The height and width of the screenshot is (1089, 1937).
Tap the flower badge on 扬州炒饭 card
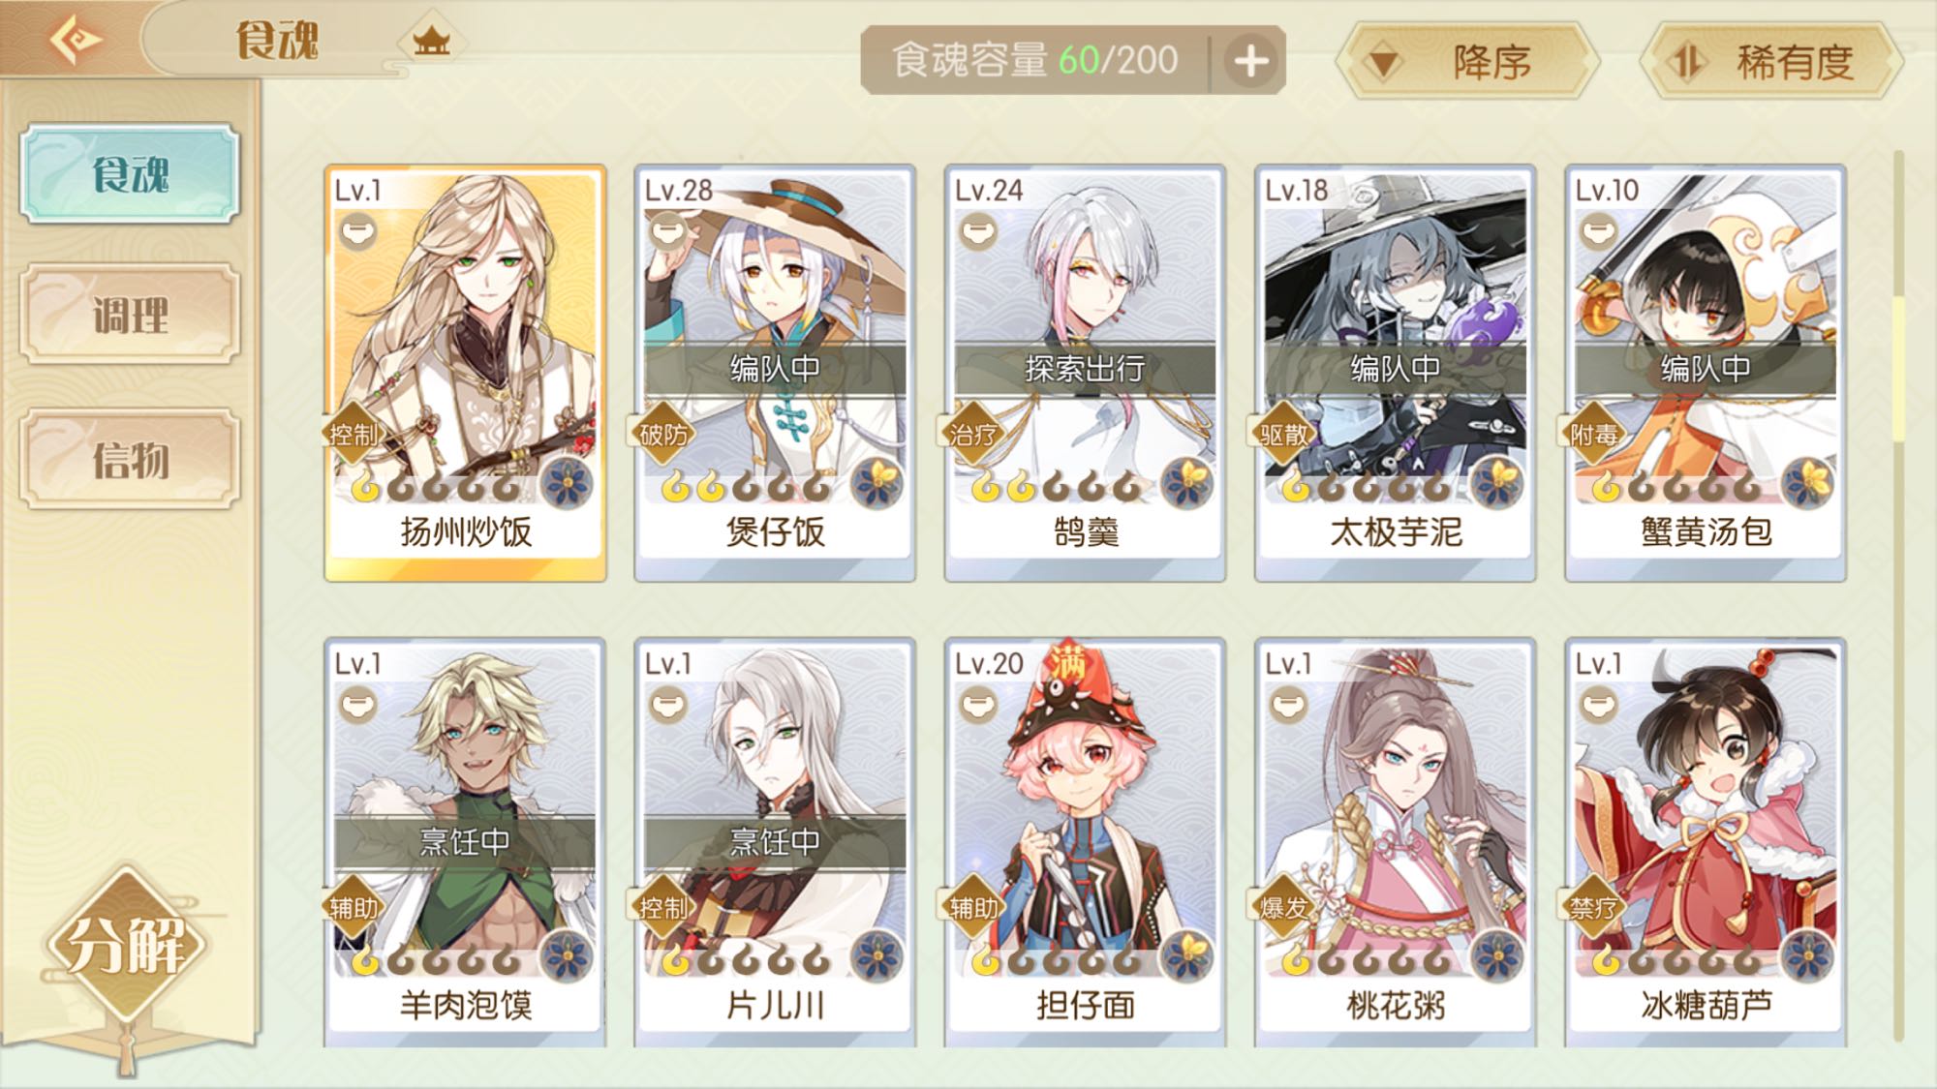pyautogui.click(x=567, y=483)
